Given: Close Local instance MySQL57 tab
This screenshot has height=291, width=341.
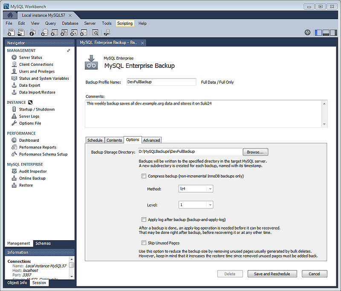Looking at the screenshot, I should point(70,15).
